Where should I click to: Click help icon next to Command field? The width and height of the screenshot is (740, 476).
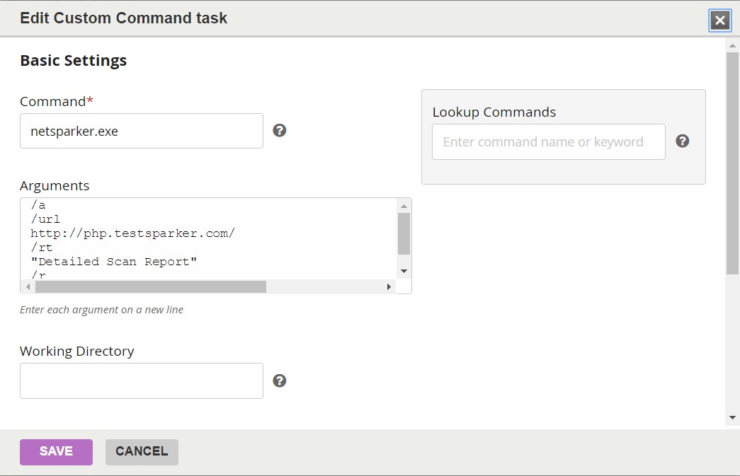click(280, 131)
